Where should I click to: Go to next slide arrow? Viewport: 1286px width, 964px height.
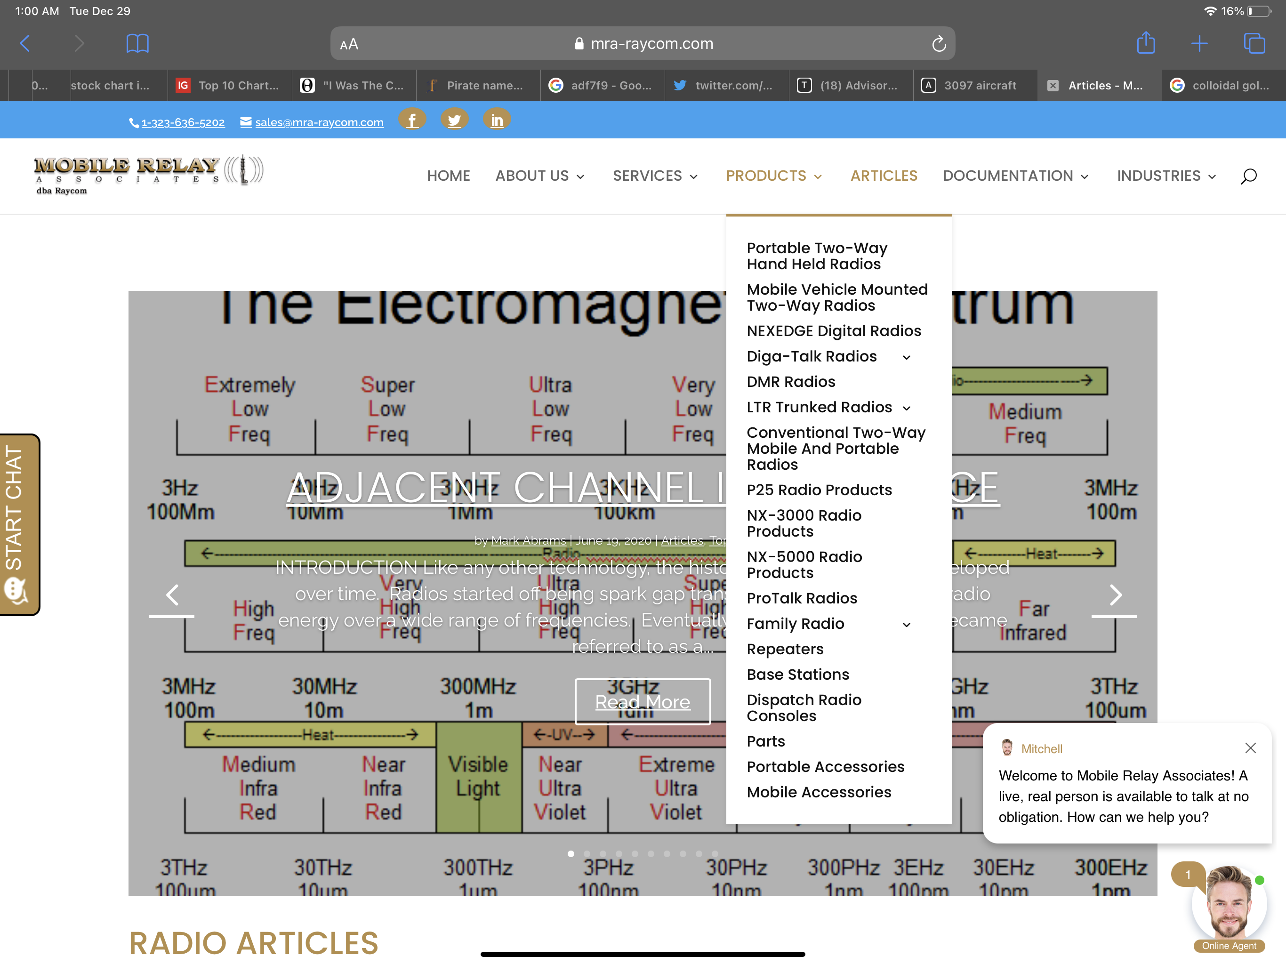coord(1114,595)
